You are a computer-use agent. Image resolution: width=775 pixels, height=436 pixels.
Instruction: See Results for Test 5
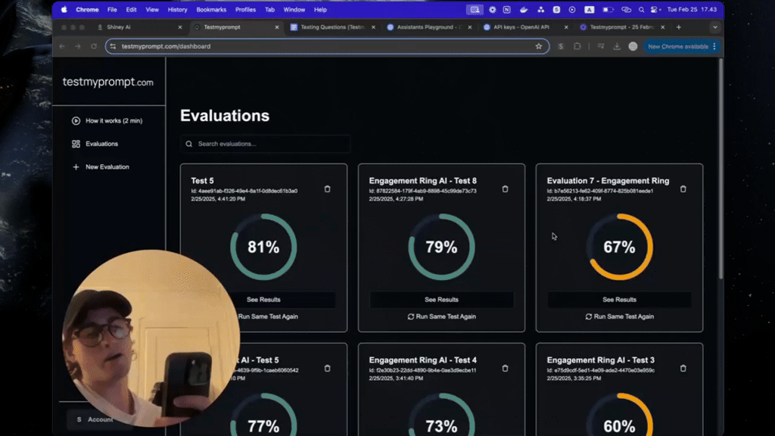pyautogui.click(x=263, y=300)
